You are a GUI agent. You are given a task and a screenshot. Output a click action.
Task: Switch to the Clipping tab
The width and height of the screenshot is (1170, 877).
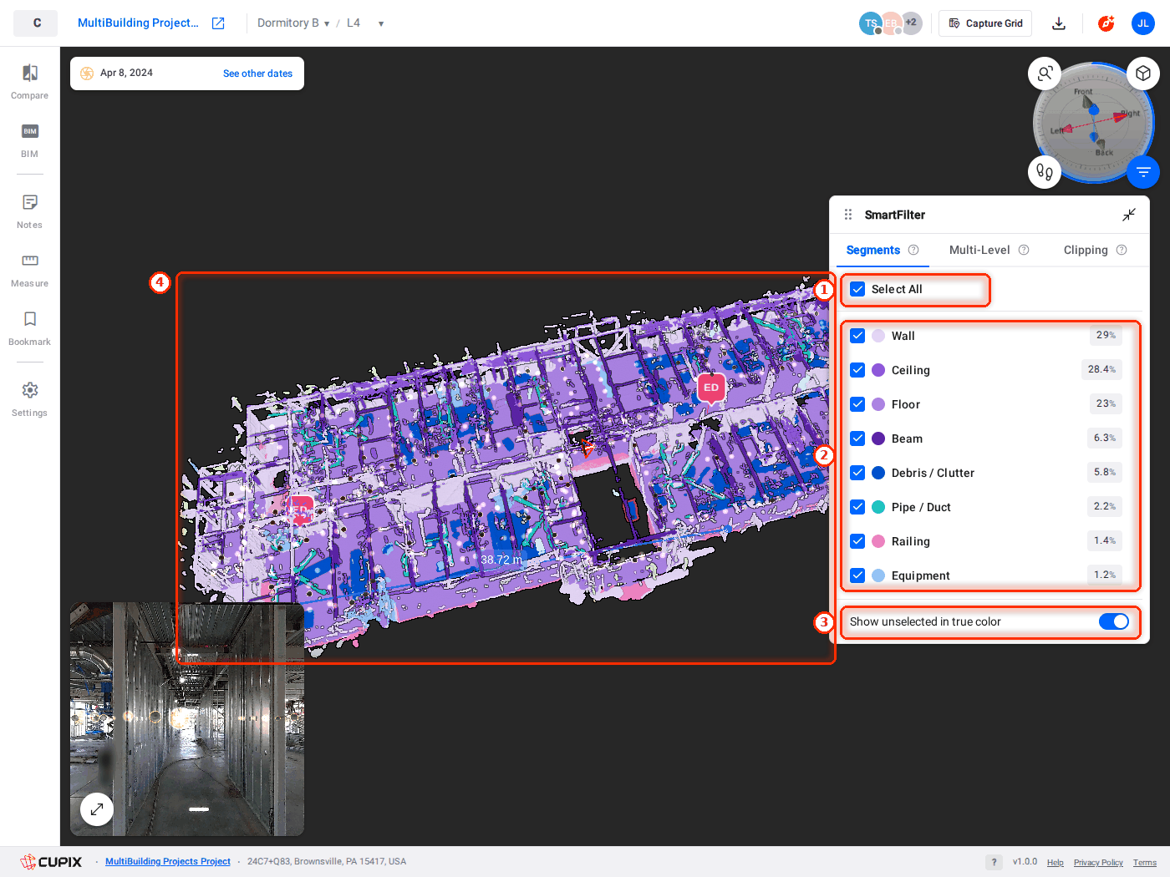(1086, 250)
